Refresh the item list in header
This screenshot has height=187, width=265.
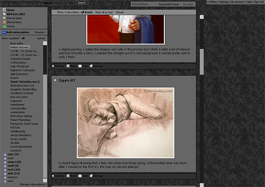coord(120,12)
